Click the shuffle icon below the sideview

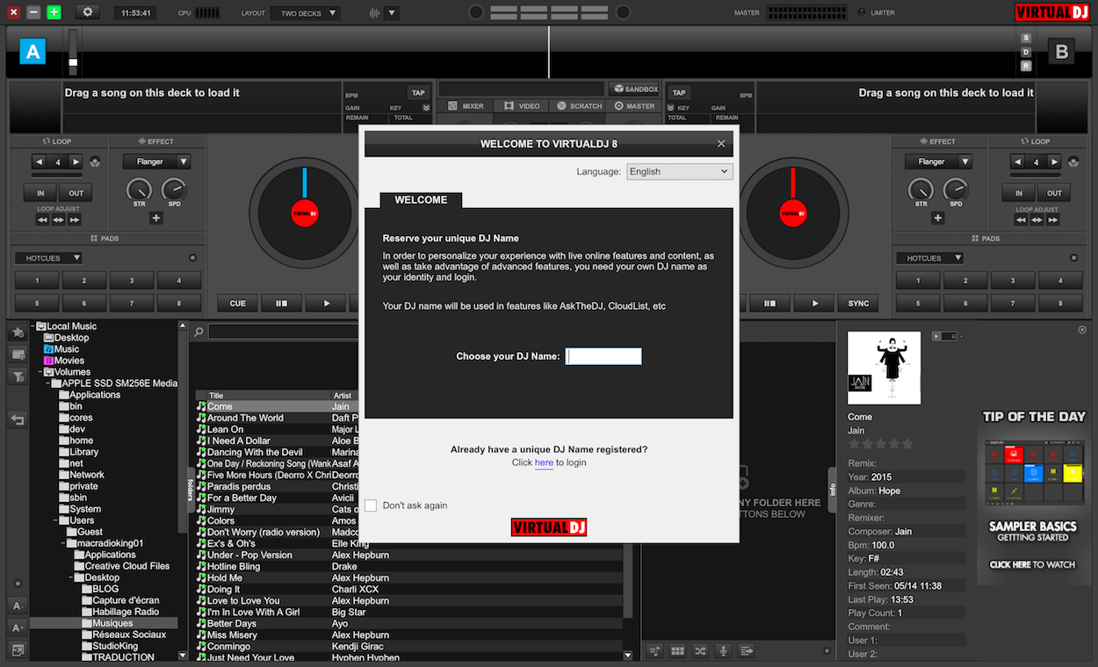point(700,651)
